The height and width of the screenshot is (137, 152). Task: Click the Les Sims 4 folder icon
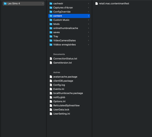pos(5,4)
